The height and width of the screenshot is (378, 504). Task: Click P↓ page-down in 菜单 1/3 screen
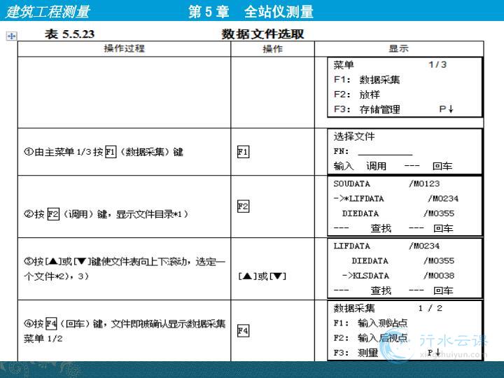click(447, 109)
